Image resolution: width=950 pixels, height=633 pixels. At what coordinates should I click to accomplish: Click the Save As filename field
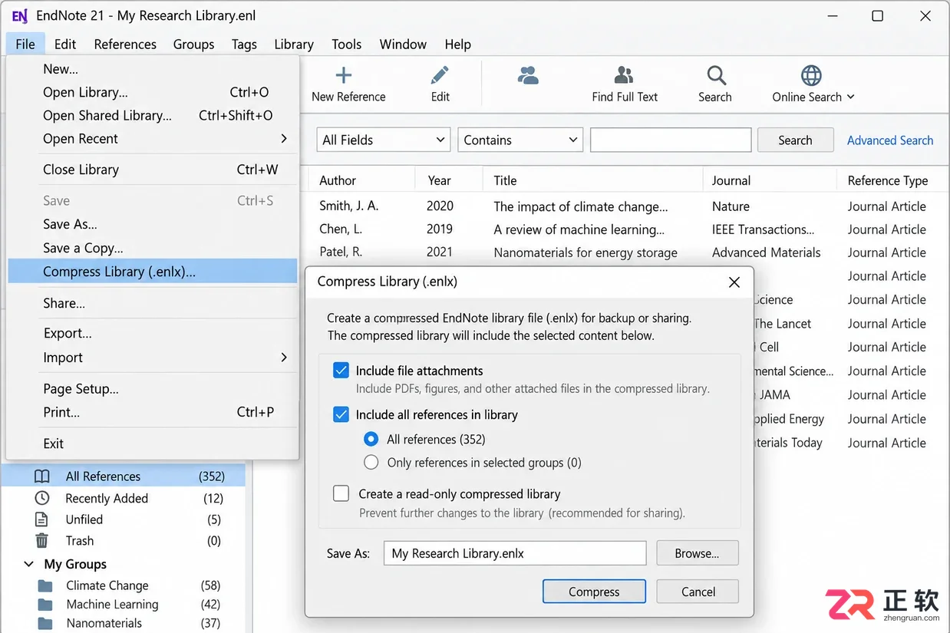pos(515,553)
